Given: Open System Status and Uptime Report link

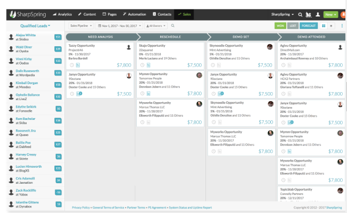Looking at the screenshot, I should [x=191, y=208].
